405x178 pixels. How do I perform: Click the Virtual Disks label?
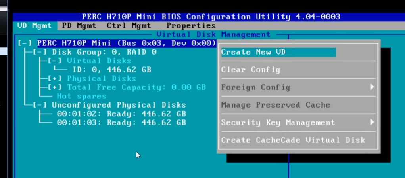tap(99, 61)
